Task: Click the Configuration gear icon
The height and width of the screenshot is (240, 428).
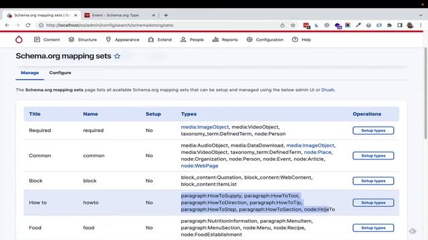Action: coord(249,40)
